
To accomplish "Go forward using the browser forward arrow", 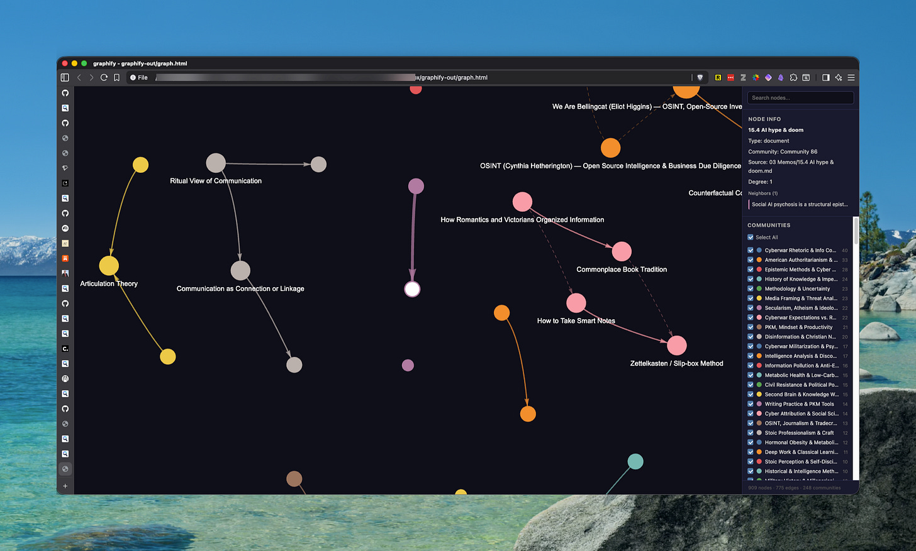I will tap(91, 77).
